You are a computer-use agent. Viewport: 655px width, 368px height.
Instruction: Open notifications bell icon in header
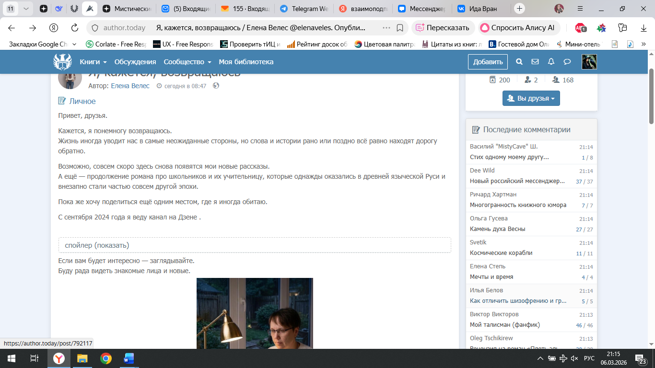[x=551, y=62]
